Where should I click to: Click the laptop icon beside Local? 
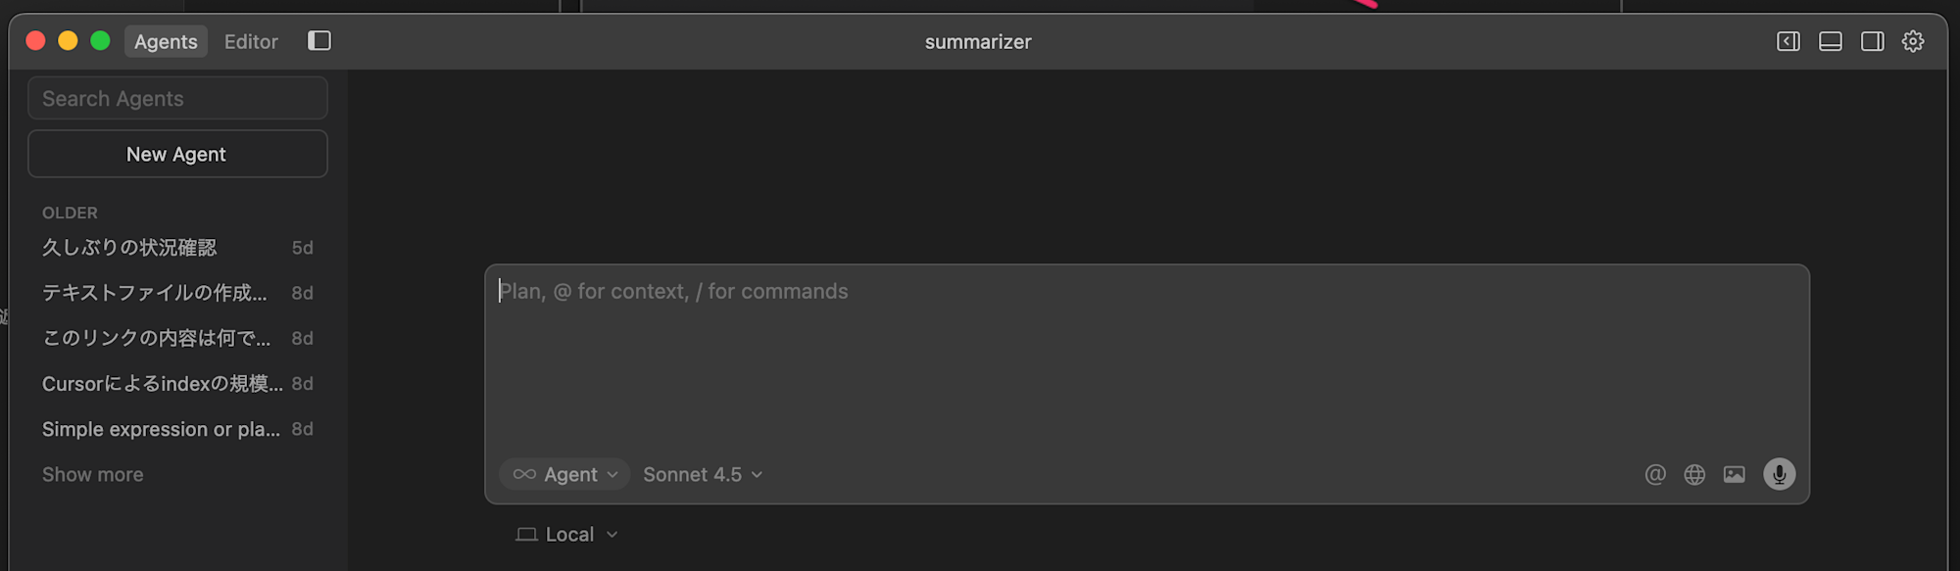pos(526,535)
